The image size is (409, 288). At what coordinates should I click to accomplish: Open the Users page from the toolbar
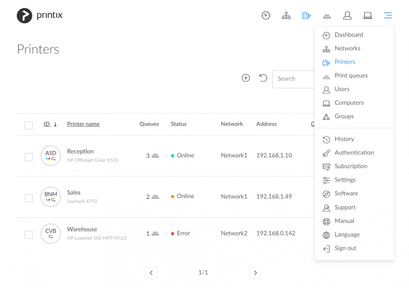coord(347,15)
